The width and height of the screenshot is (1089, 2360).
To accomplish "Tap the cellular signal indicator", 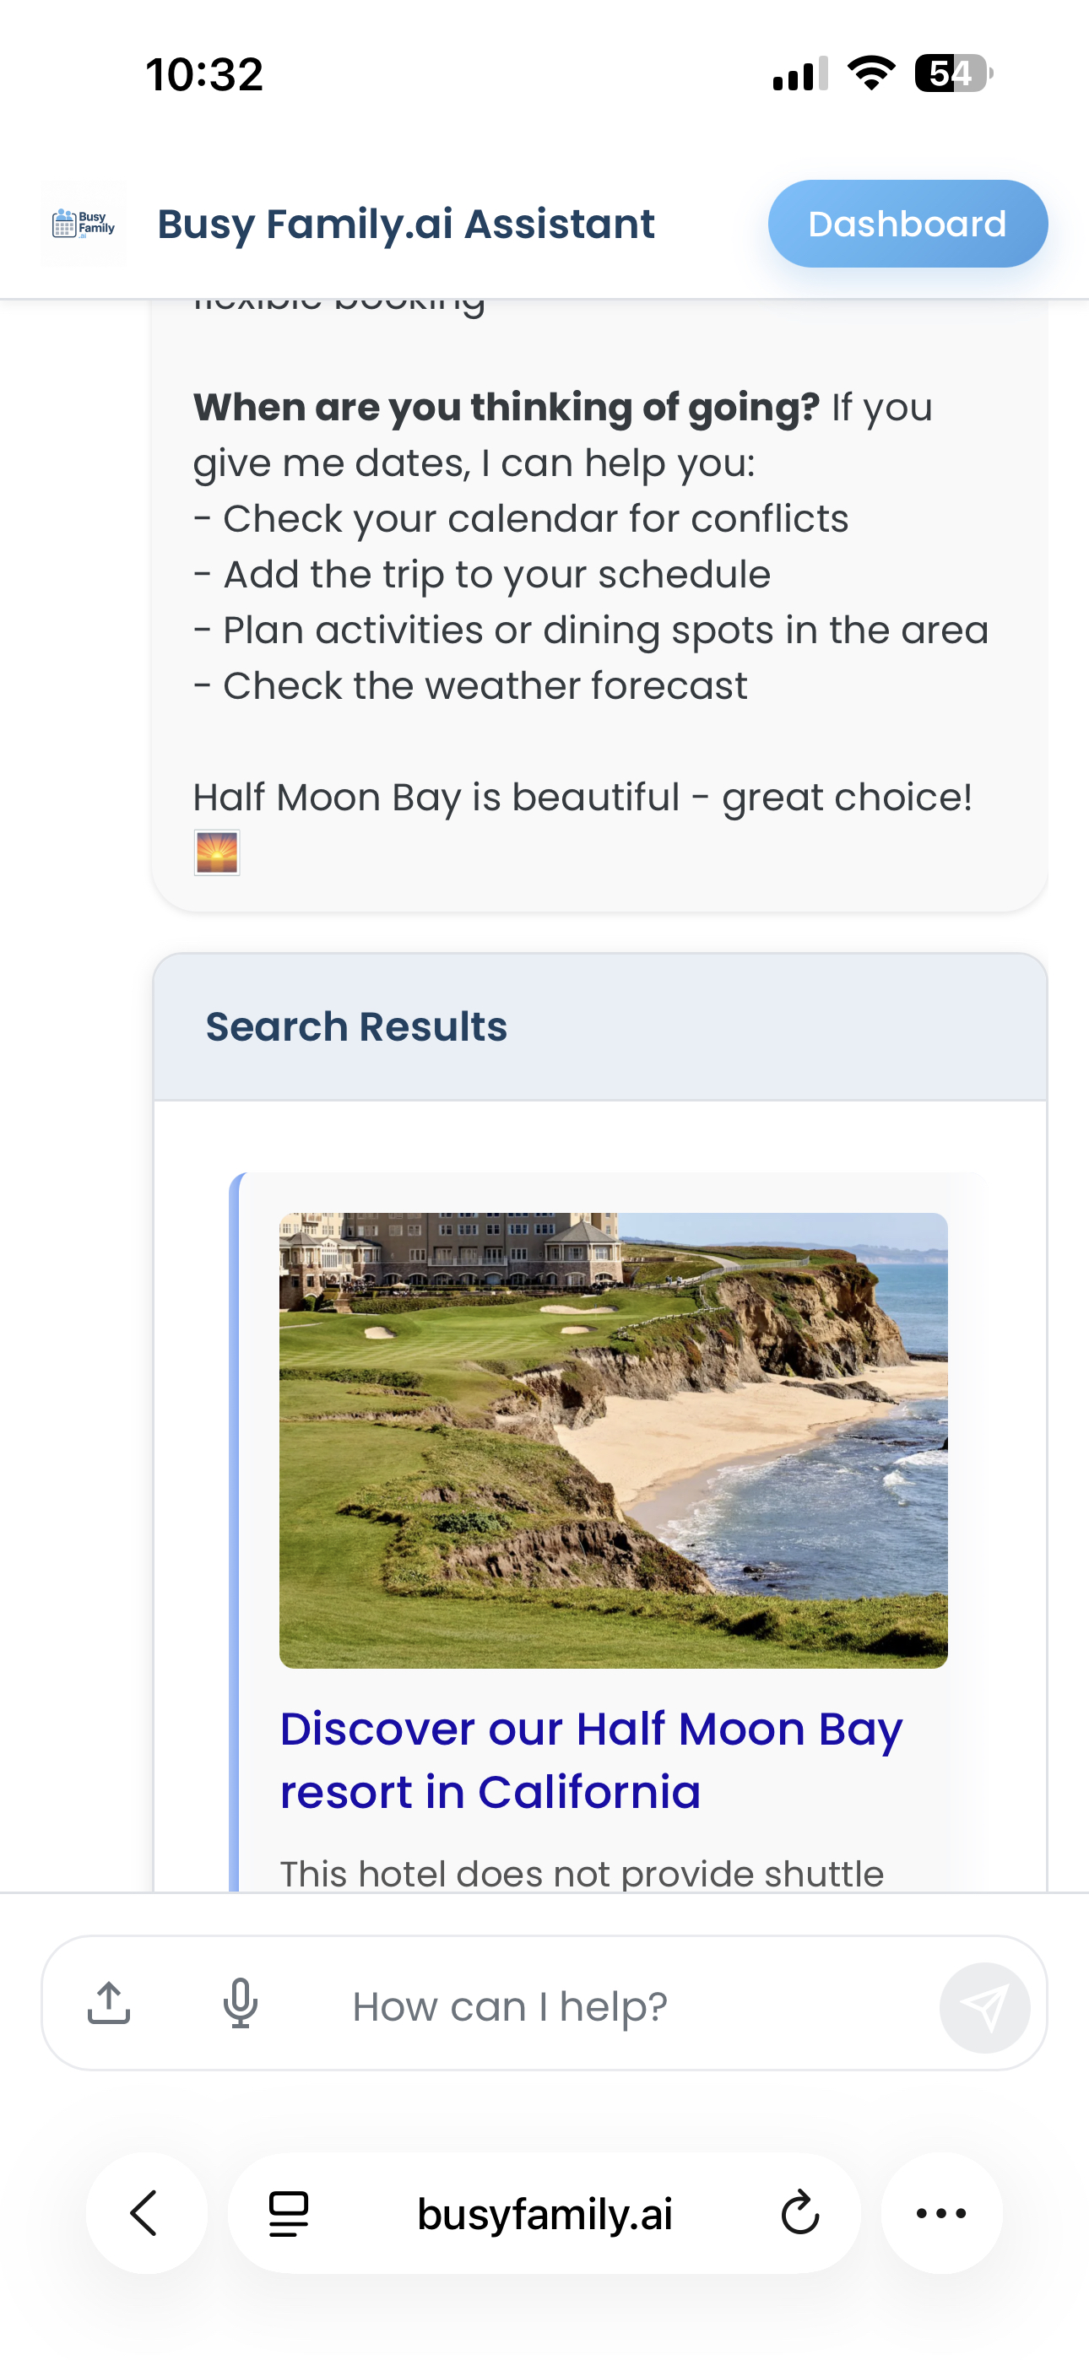I will tap(792, 75).
